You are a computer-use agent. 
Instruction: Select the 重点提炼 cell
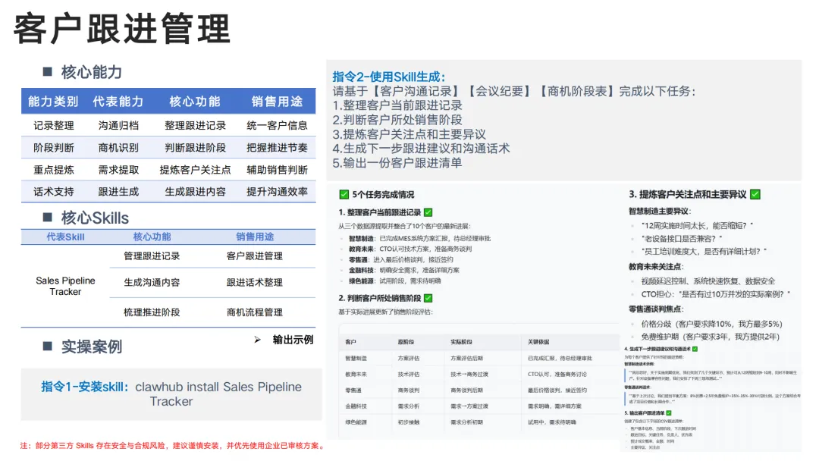[54, 170]
